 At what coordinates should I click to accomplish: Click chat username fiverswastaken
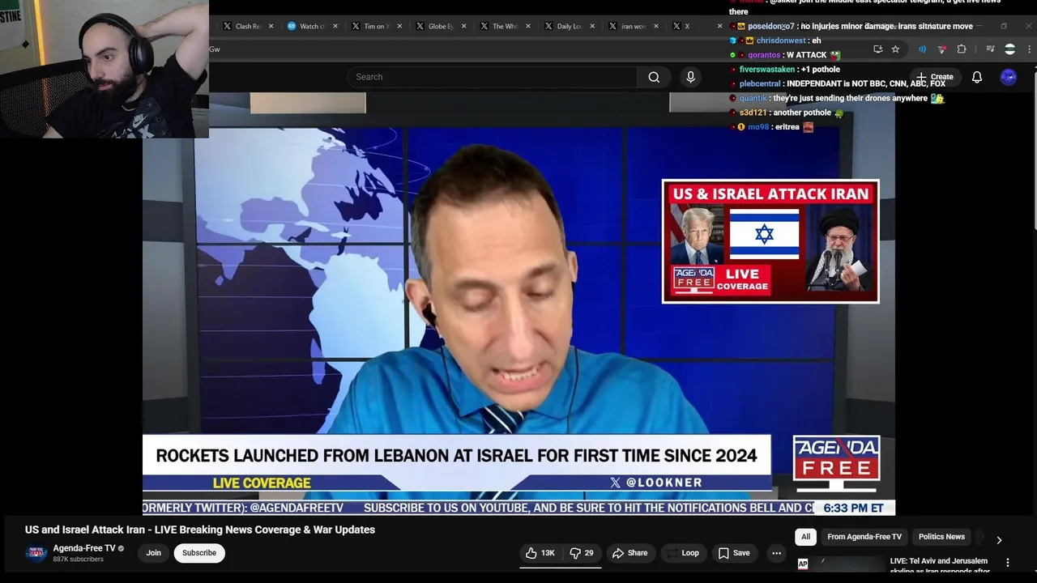coord(767,70)
